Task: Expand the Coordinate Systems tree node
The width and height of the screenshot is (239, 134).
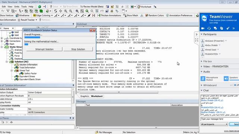Action: 1,38
